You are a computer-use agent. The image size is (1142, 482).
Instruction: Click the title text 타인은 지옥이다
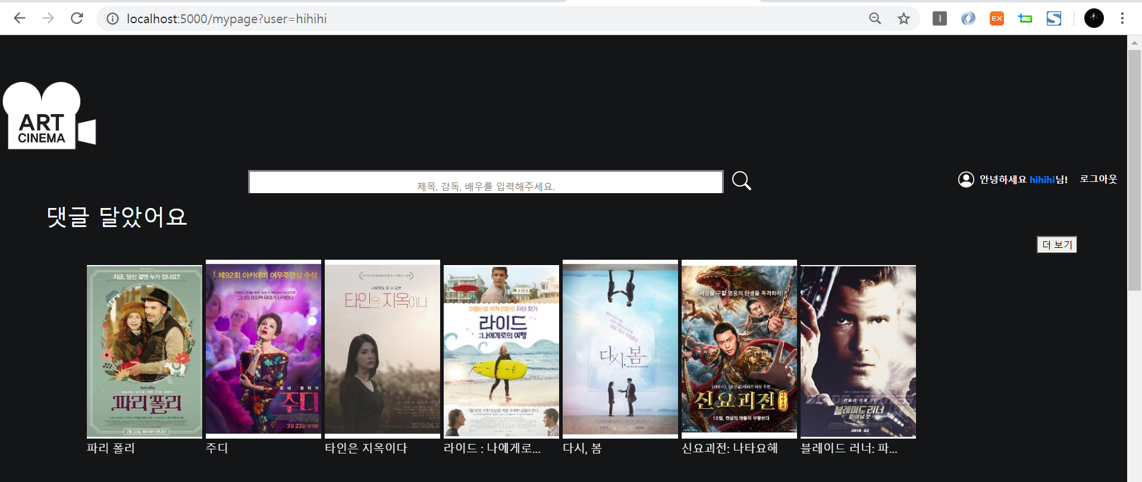coord(366,448)
